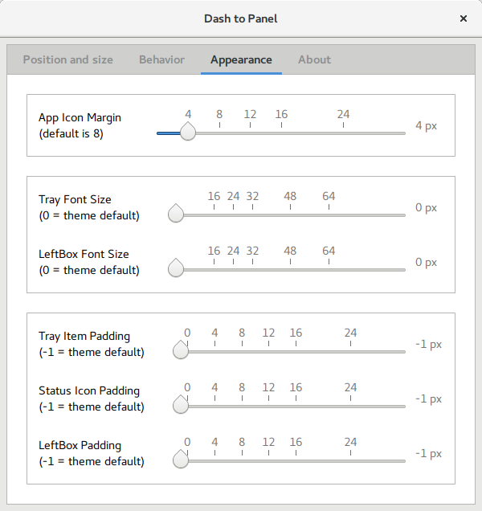Select the Appearance tab
The height and width of the screenshot is (511, 482).
(x=241, y=59)
